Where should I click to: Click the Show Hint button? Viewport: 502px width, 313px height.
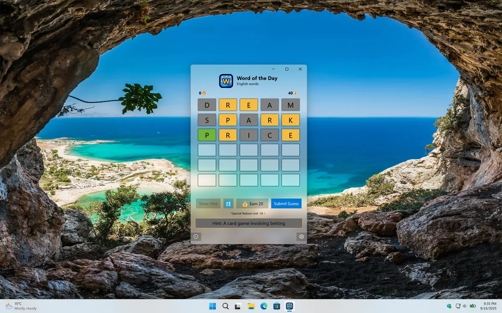[208, 204]
